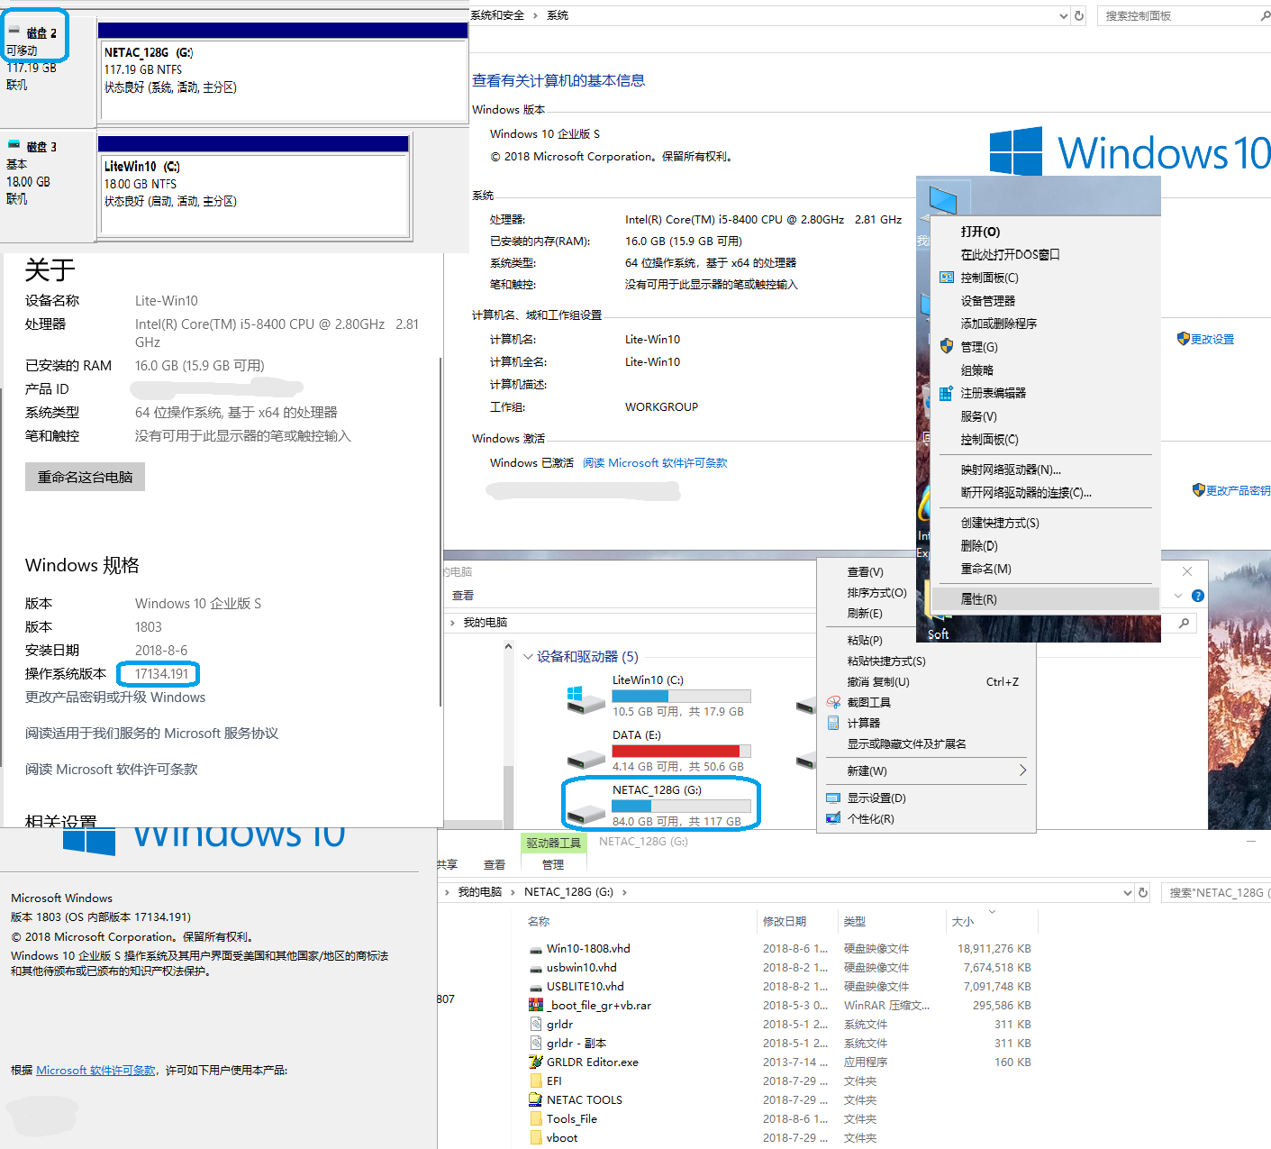
Task: Click the refresh icon in NETAC_128G address bar
Action: [1143, 892]
